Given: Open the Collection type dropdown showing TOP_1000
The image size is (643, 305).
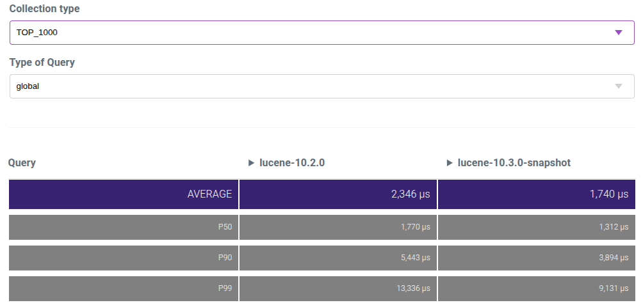Looking at the screenshot, I should click(x=322, y=33).
